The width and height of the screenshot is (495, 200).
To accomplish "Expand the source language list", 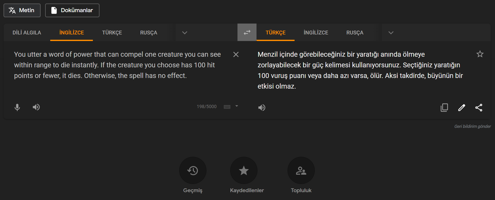I will click(x=185, y=33).
